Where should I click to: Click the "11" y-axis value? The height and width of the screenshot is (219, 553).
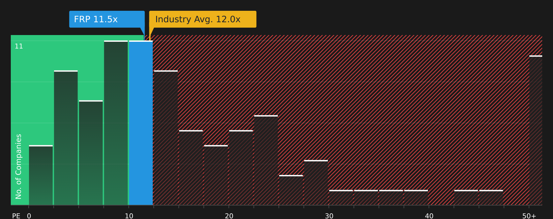pos(19,46)
